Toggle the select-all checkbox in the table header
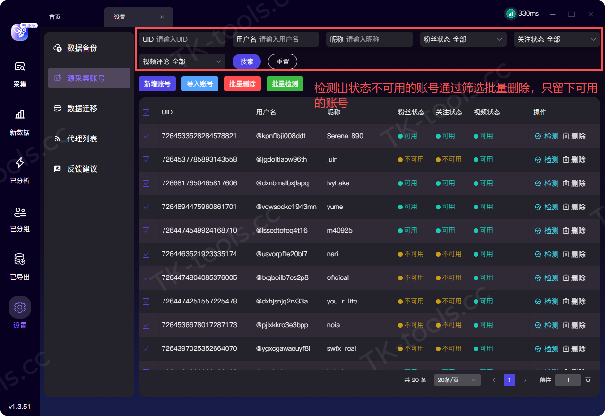Viewport: 605px width, 416px height. (146, 113)
